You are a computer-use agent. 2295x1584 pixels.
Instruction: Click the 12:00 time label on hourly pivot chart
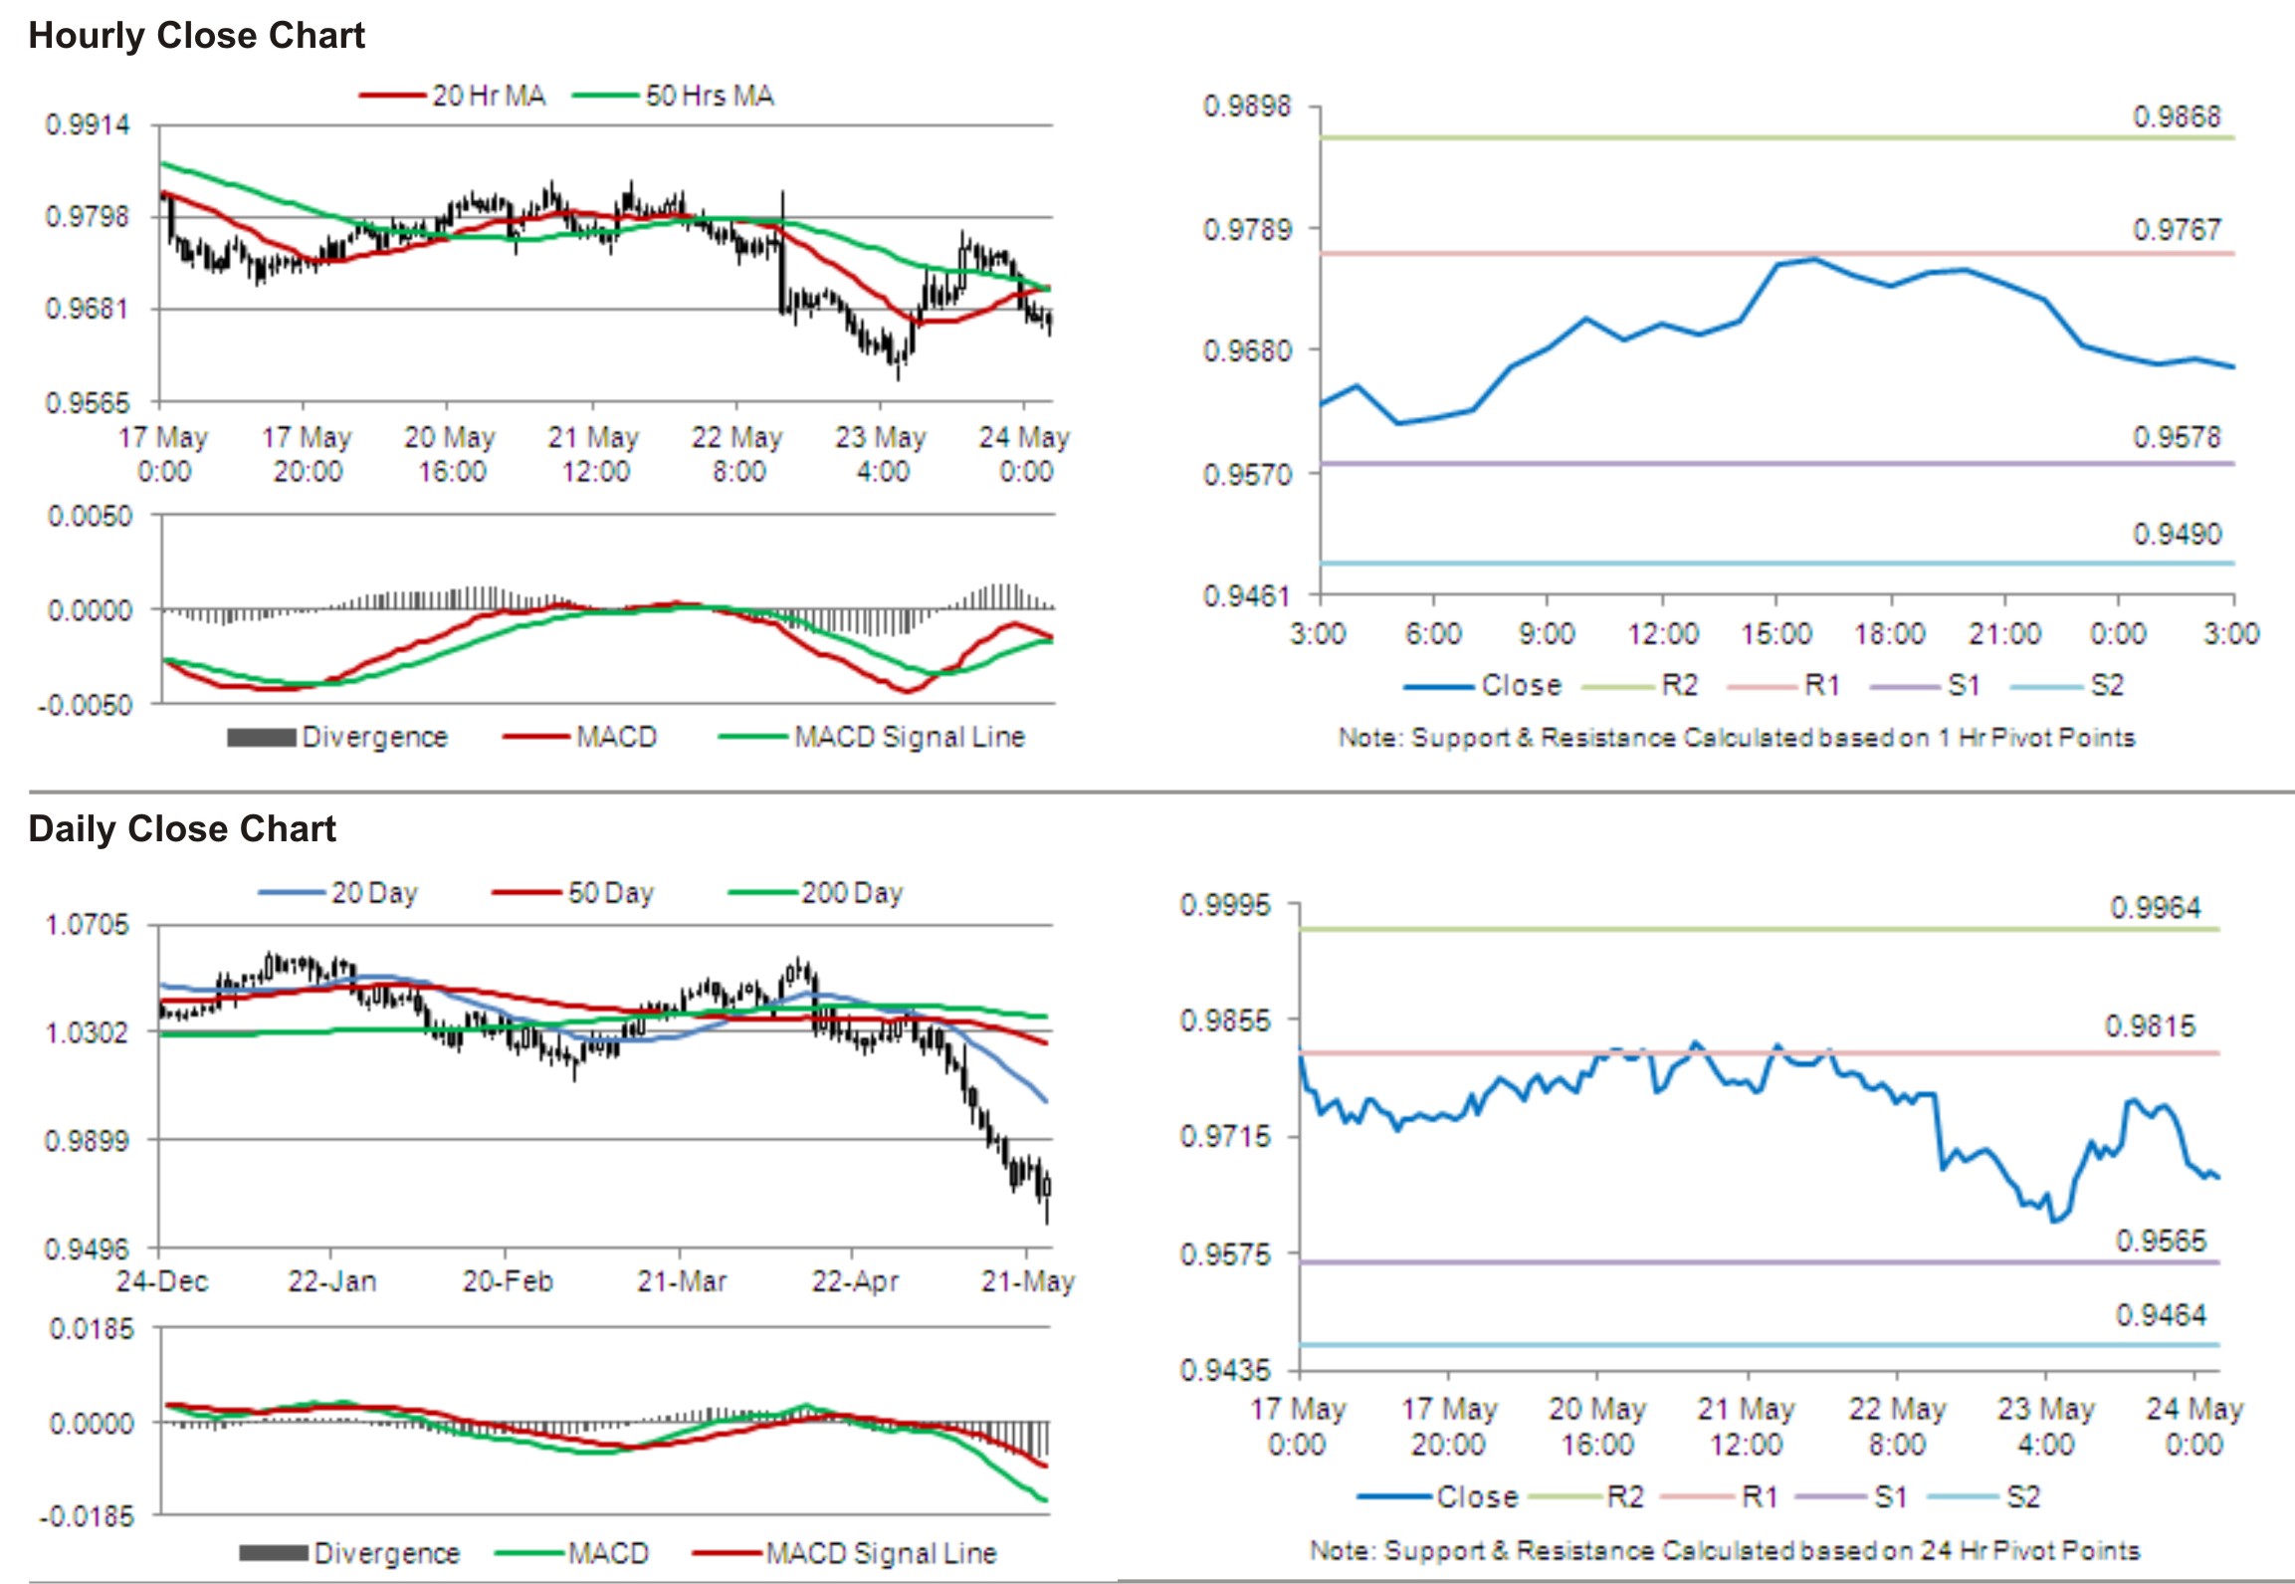(x=1662, y=634)
